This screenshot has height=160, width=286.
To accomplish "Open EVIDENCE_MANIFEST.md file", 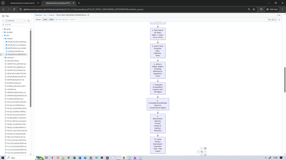I will point(16,51).
